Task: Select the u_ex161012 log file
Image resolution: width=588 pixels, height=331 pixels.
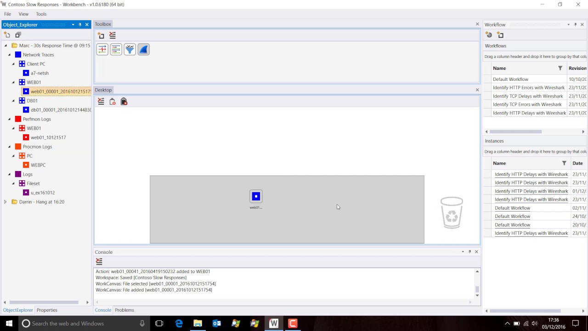Action: [43, 193]
